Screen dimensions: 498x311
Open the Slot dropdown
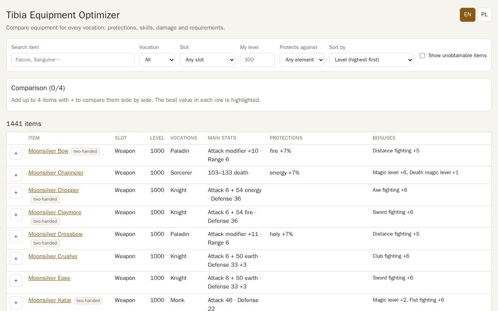[207, 60]
